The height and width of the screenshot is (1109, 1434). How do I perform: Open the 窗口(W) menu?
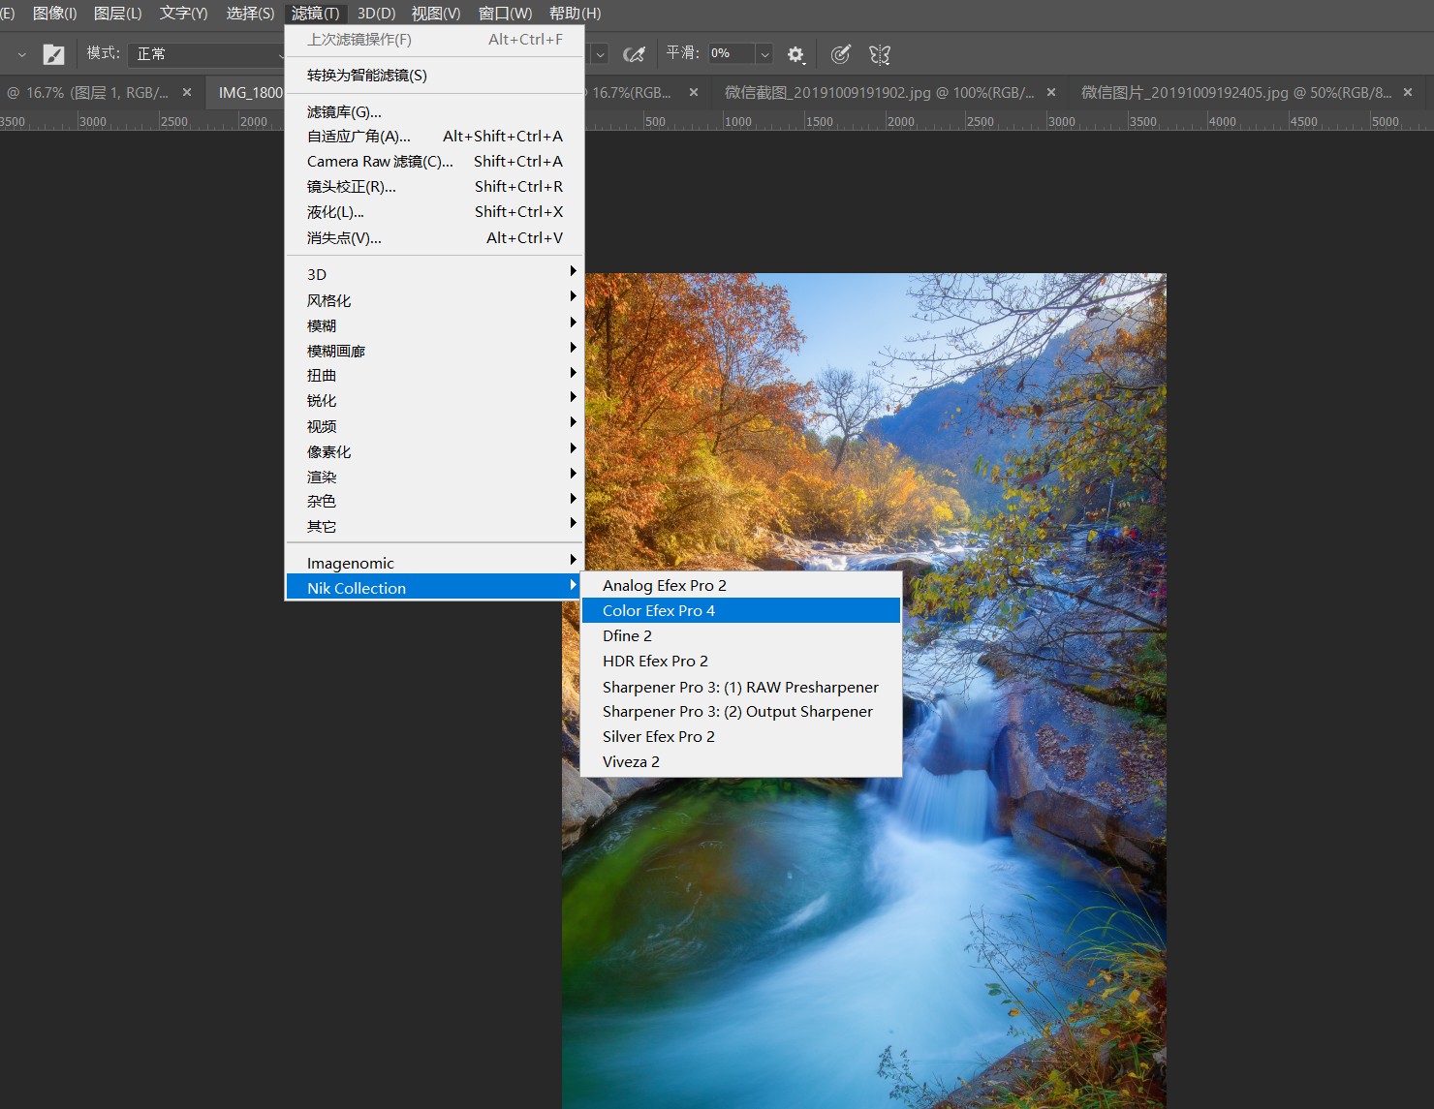point(506,14)
